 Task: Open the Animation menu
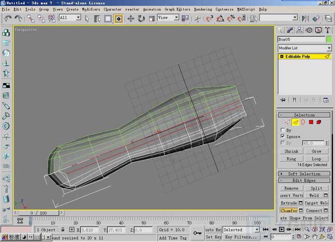pyautogui.click(x=152, y=9)
